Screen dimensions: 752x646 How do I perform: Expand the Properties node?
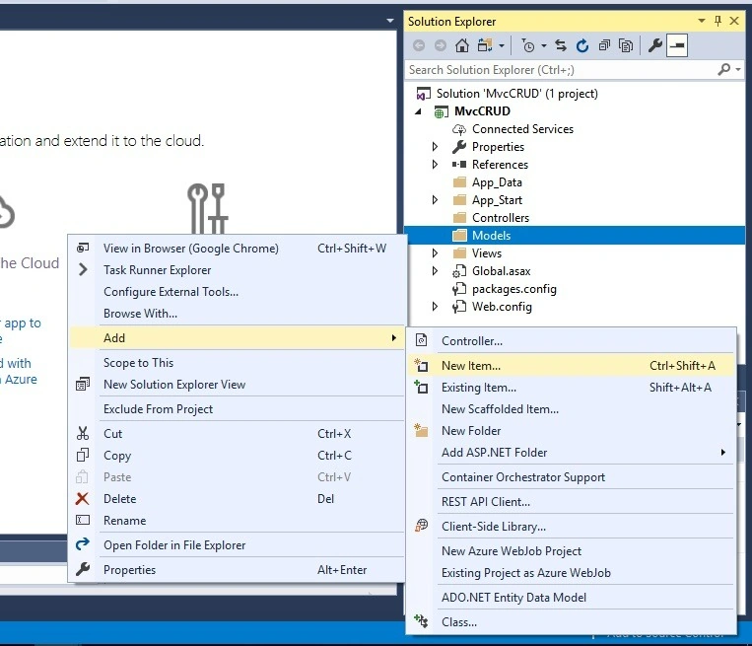tap(435, 147)
